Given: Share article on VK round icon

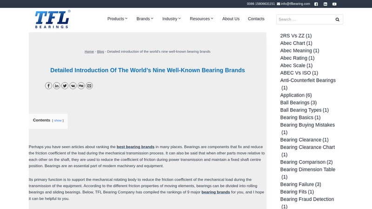Looking at the screenshot, I should [73, 85].
